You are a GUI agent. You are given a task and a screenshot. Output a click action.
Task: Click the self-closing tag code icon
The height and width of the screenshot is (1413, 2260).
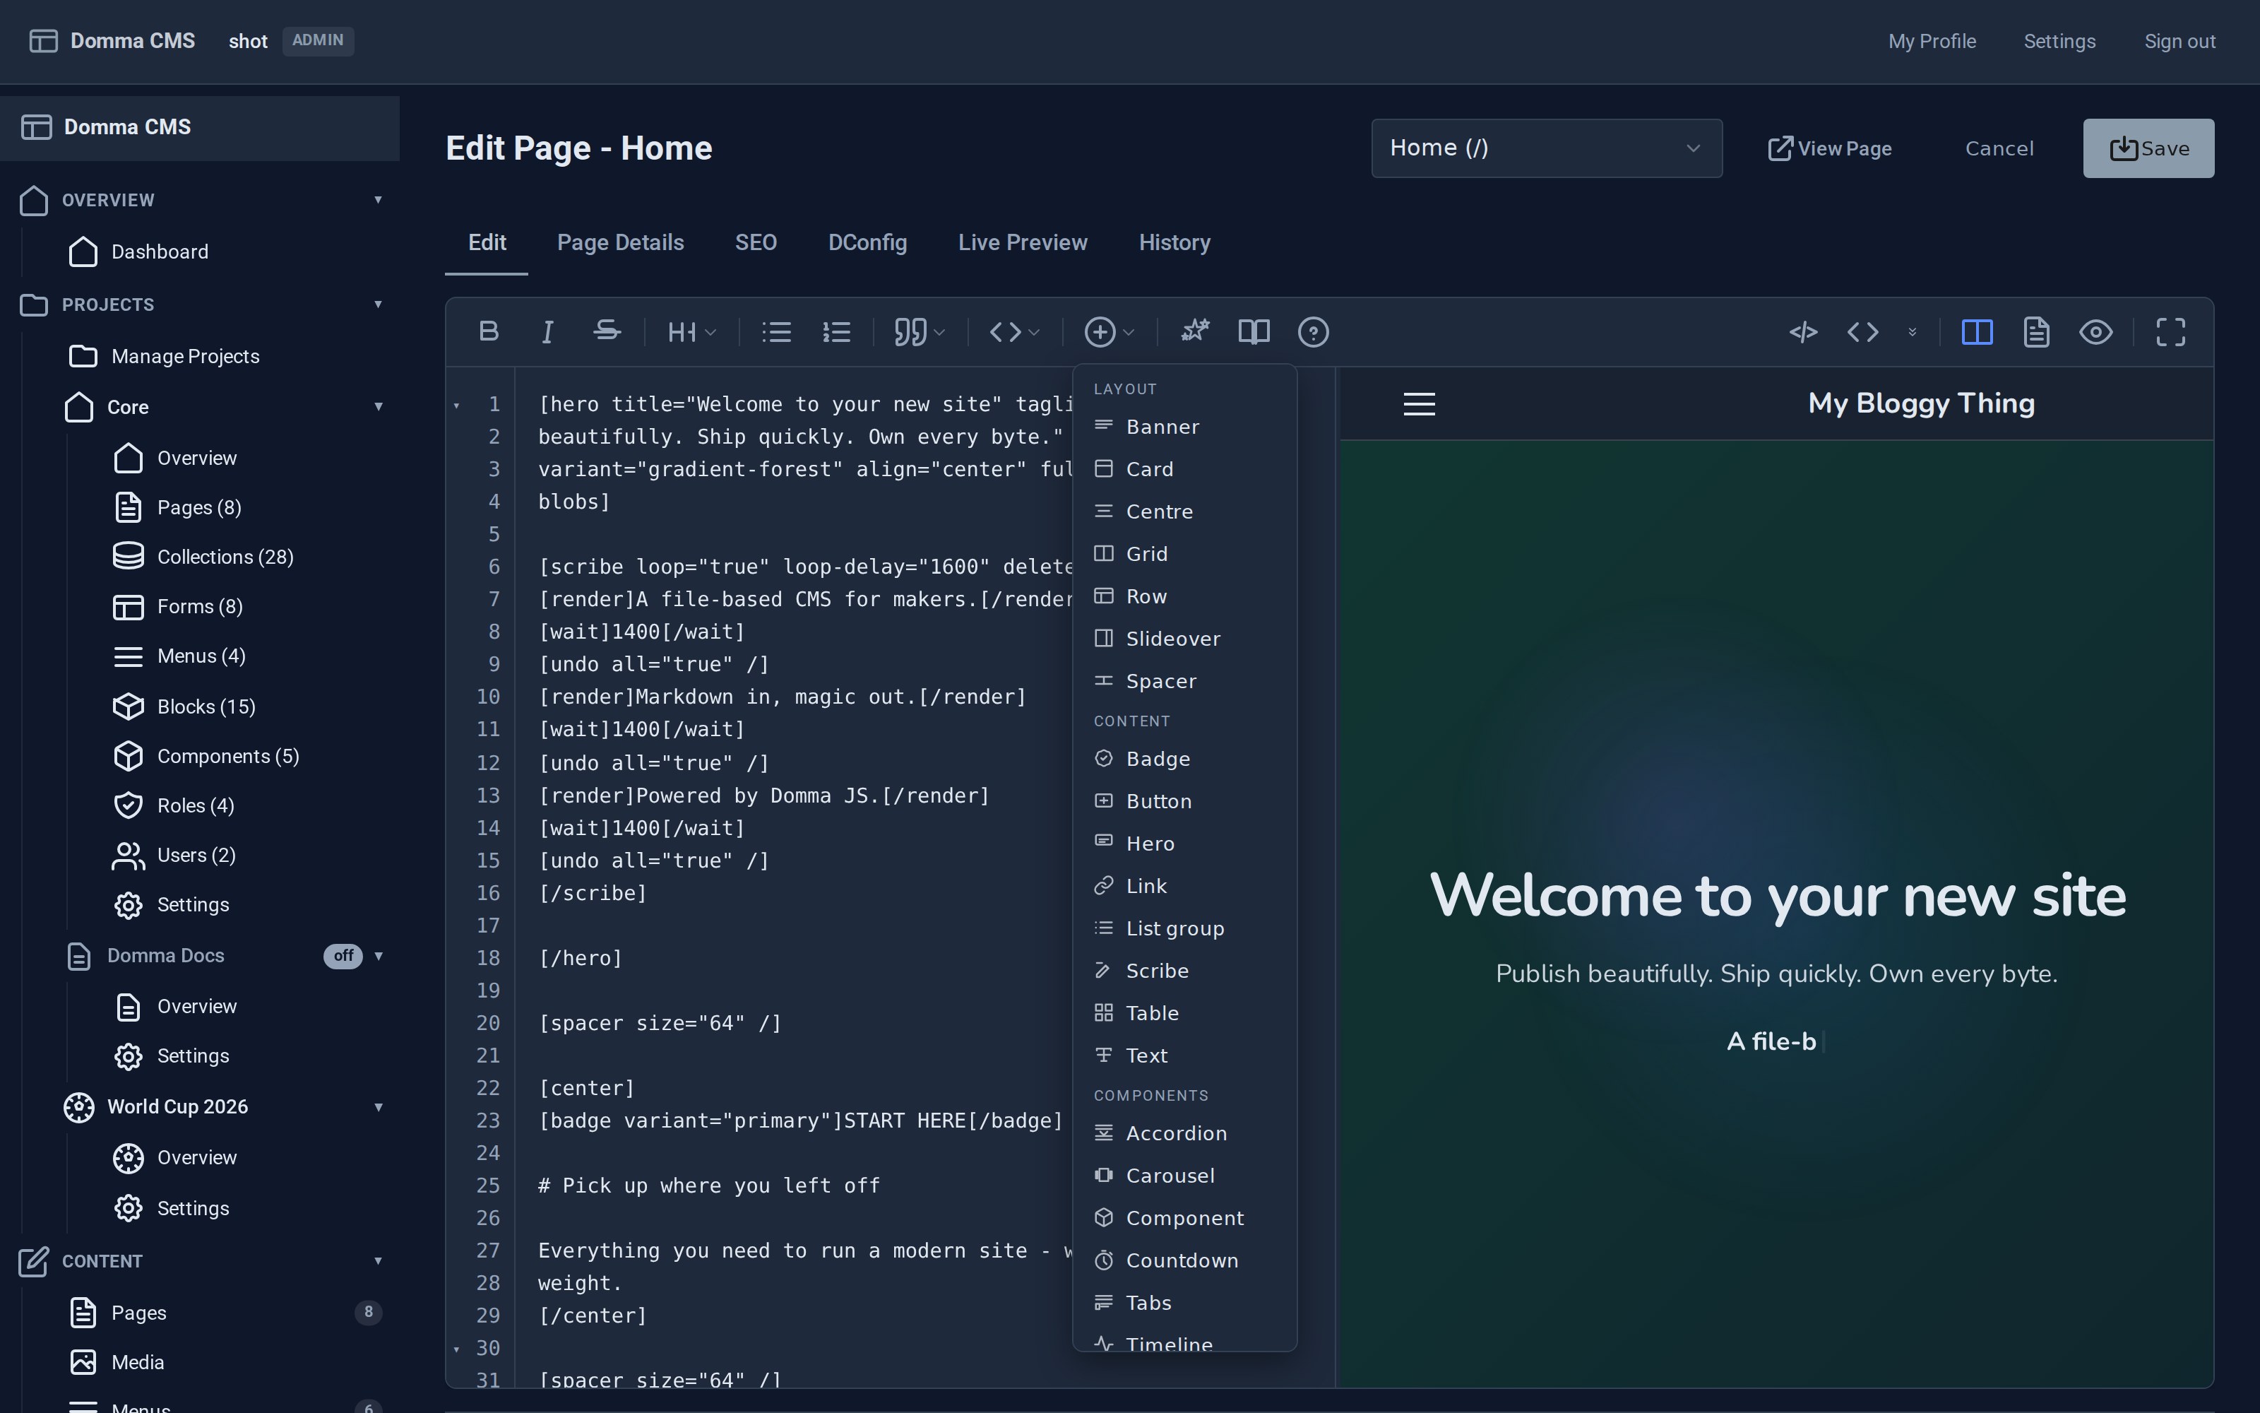[x=1803, y=332]
